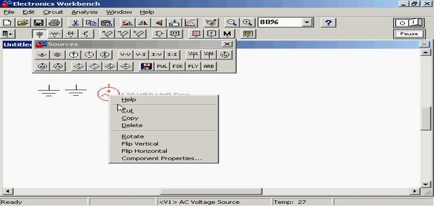This screenshot has width=434, height=206.
Task: Click the vertical scrollbar down arrow
Action: point(425,184)
